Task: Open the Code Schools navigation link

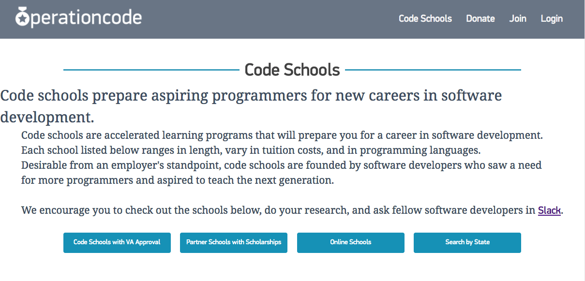Action: click(425, 19)
